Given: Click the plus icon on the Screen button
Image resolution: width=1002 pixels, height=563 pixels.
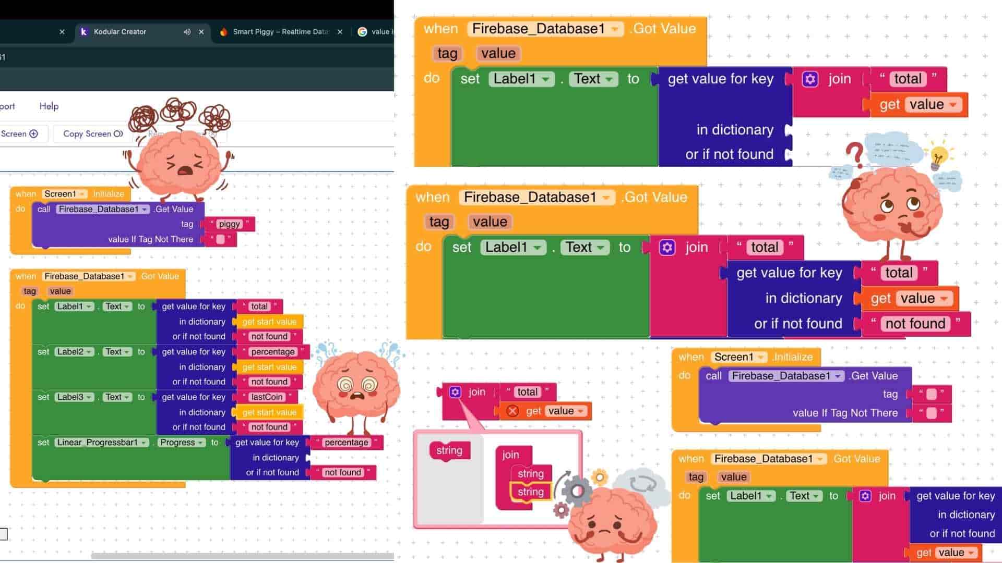Looking at the screenshot, I should click(x=34, y=134).
